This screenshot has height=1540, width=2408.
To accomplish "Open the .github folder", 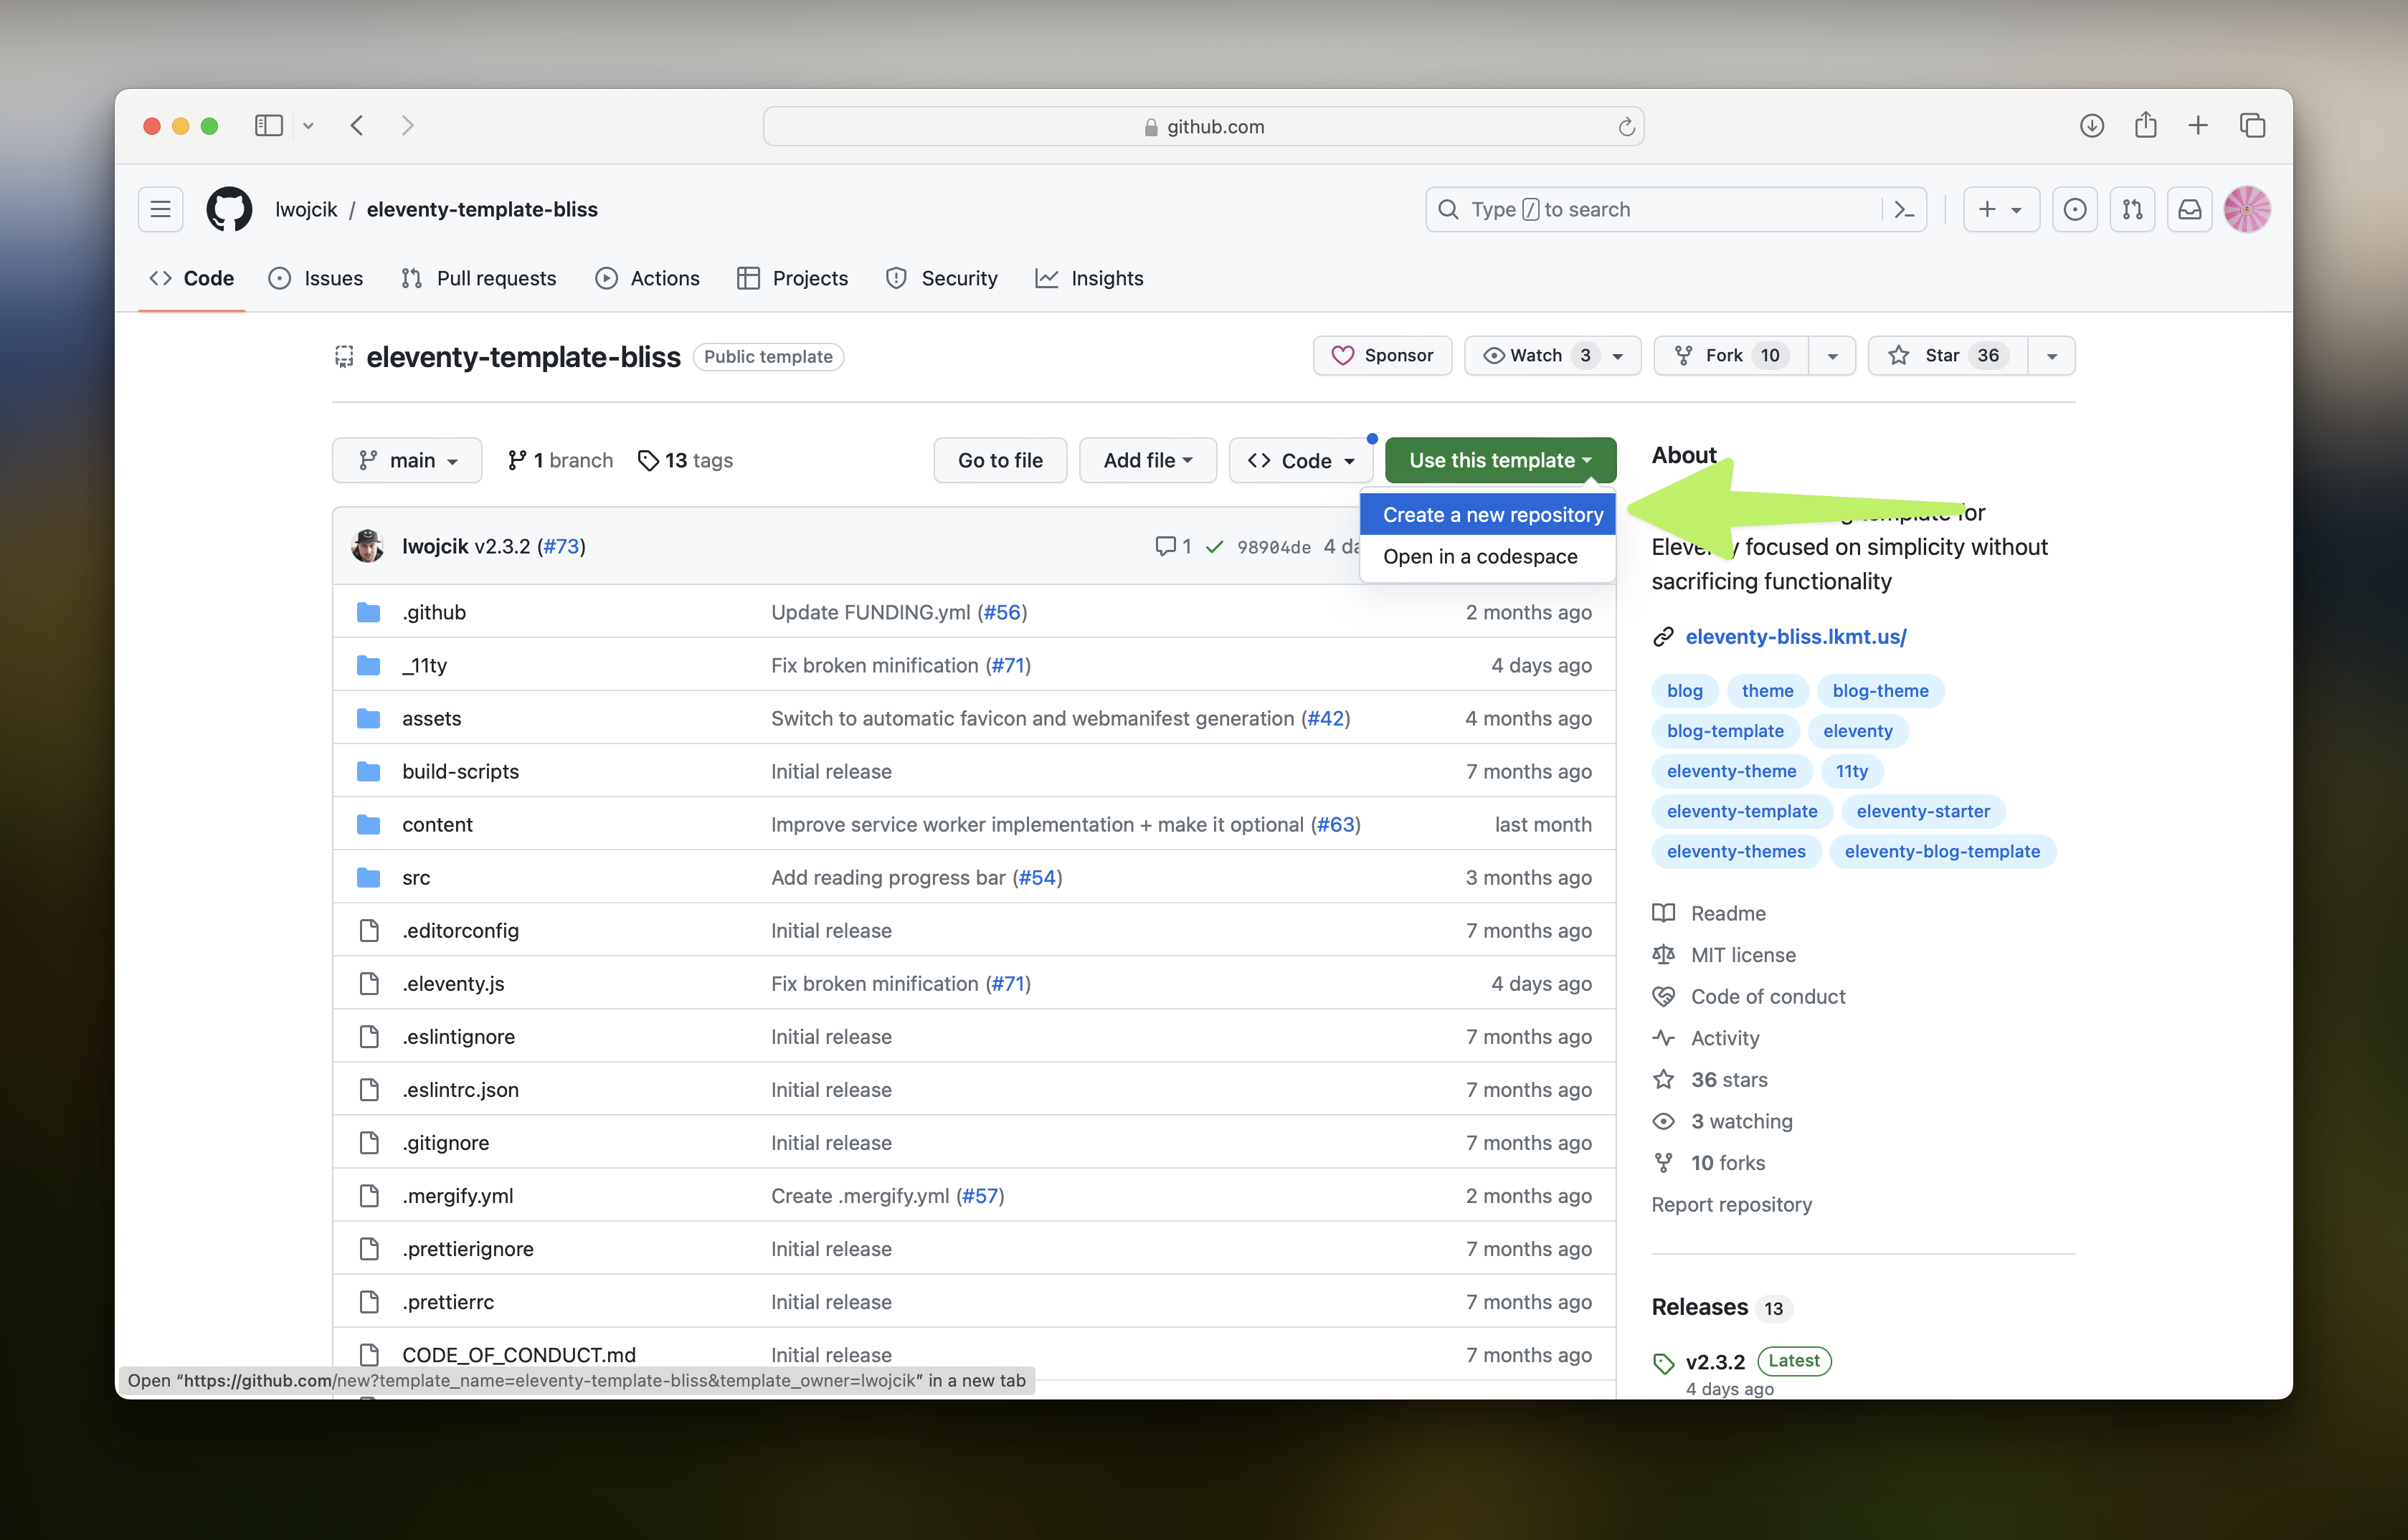I will pyautogui.click(x=433, y=612).
